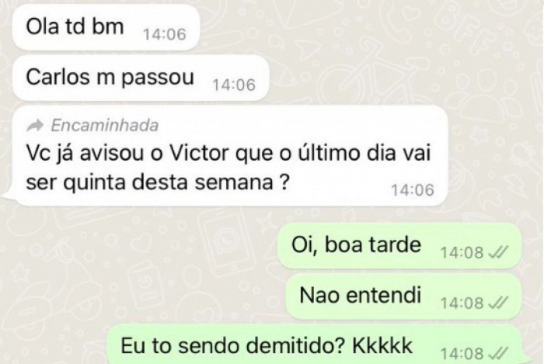Click the 14:08 timestamp on 'Oi, boa tarde'

(462, 252)
